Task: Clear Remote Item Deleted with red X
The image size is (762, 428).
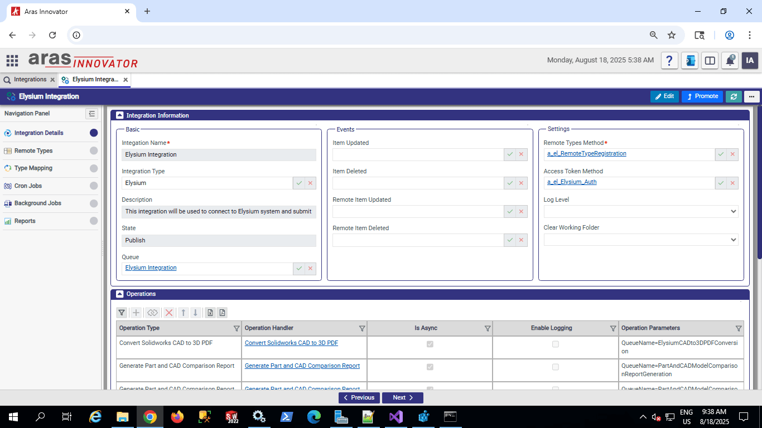Action: click(x=522, y=240)
